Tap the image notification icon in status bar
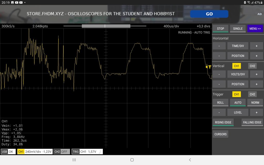The height and width of the screenshot is (165, 264). (12, 3)
